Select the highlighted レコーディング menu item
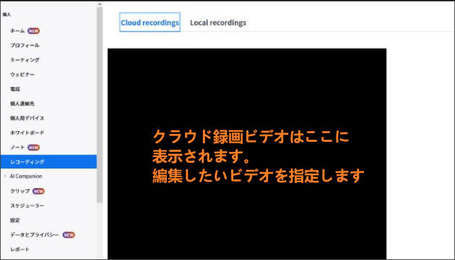Viewport: 455px width, 260px height. click(x=48, y=161)
